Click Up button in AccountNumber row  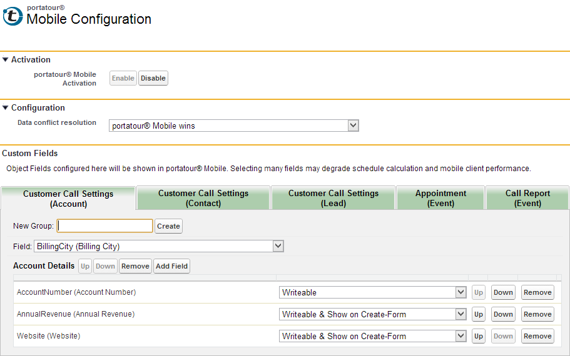479,292
